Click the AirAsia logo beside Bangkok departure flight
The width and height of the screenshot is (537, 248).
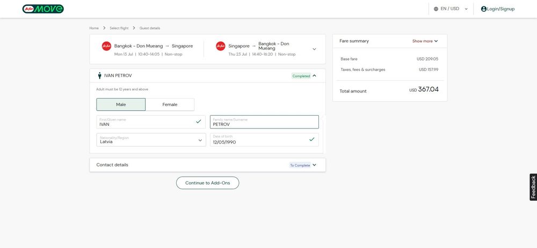tap(106, 46)
